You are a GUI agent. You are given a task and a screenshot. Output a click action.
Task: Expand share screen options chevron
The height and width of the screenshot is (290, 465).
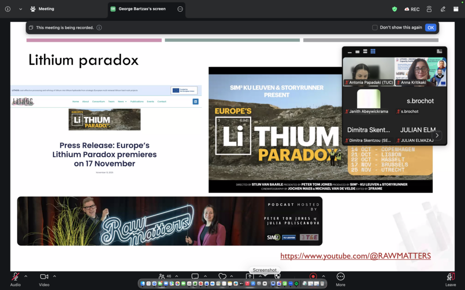(260, 276)
